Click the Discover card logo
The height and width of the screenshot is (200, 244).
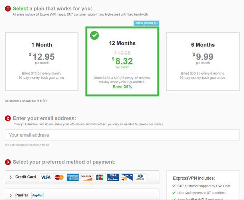tap(86, 177)
